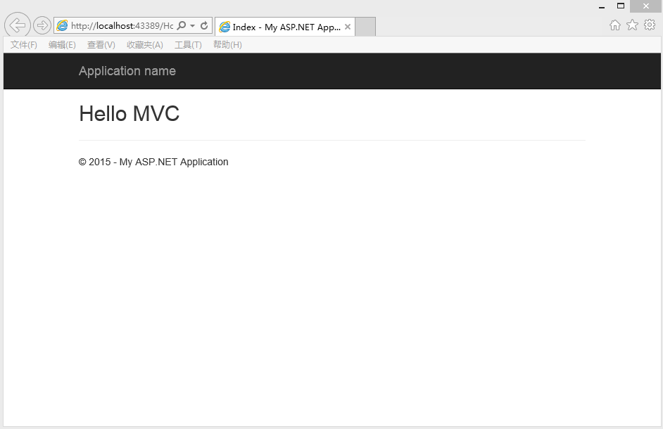
Task: Open the 收藏夹(A) menu
Action: 144,45
